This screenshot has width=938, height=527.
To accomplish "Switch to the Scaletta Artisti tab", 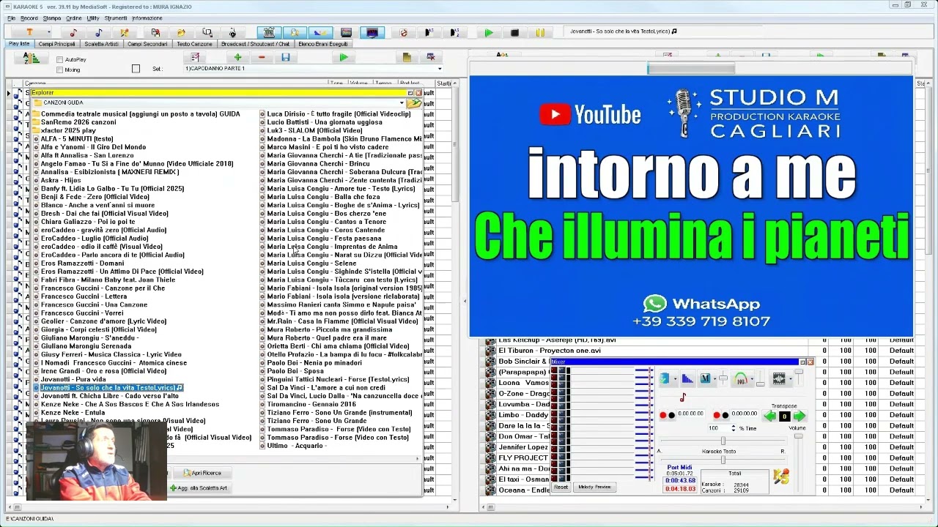I will (x=101, y=44).
